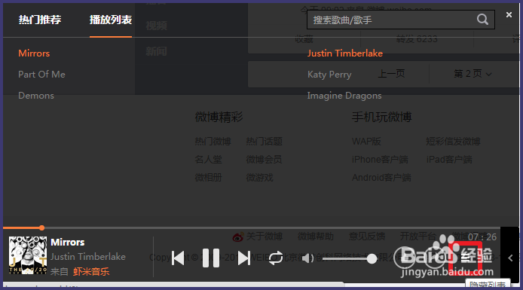Click artist Katy Perry in the list
This screenshot has height=290, width=523.
pos(329,75)
